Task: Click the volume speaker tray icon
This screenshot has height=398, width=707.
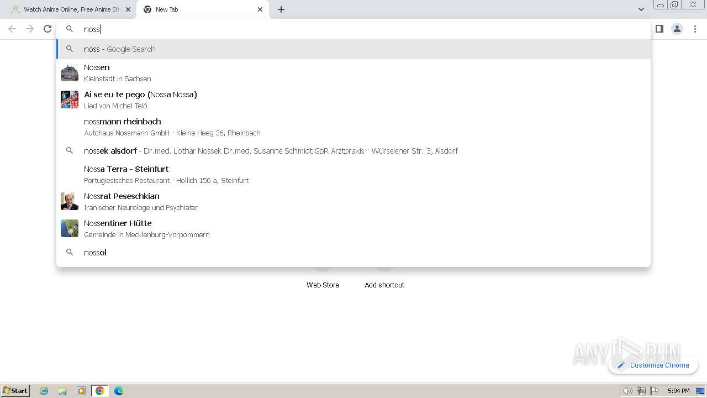Action: 627,391
